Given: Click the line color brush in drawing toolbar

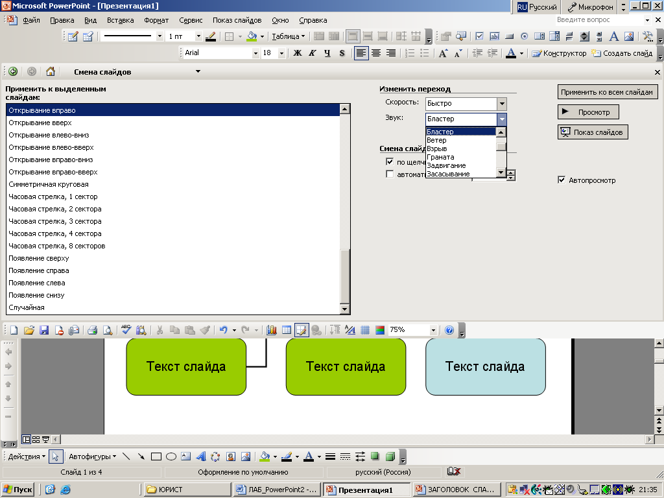Looking at the screenshot, I should 287,456.
